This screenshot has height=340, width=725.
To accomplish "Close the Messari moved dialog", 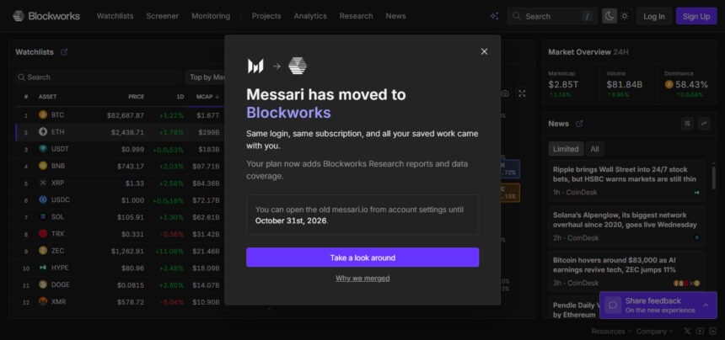I will point(484,51).
